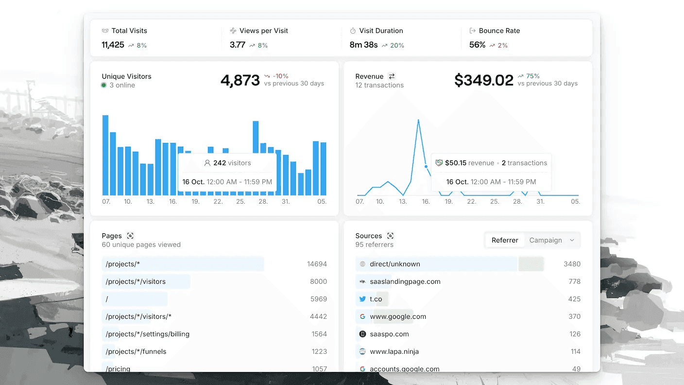Click the Total Visits mask icon
This screenshot has height=385, width=684.
tap(105, 31)
